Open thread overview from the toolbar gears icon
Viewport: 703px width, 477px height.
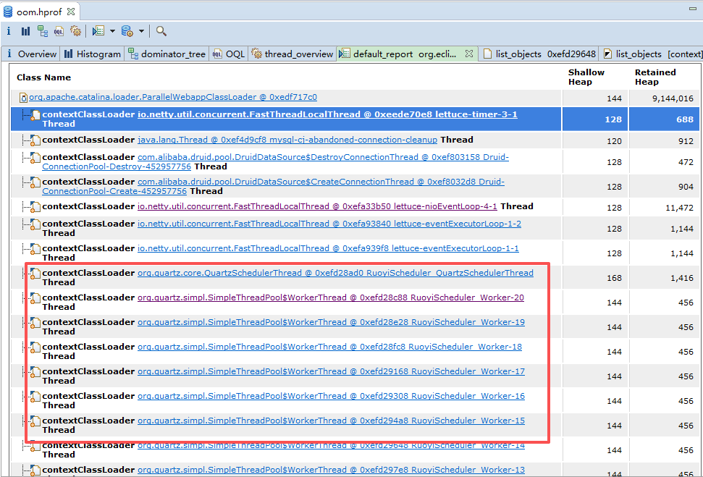coord(75,31)
